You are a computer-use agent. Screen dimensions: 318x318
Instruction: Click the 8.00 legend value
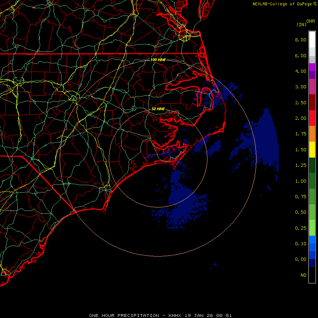[301, 40]
